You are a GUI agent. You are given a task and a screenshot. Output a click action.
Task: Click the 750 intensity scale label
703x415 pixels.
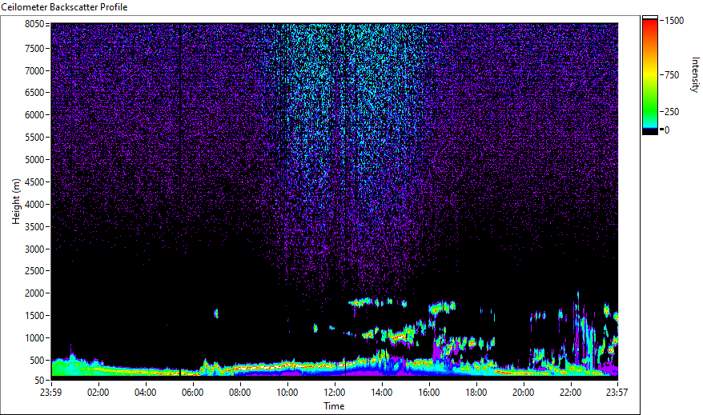point(672,75)
